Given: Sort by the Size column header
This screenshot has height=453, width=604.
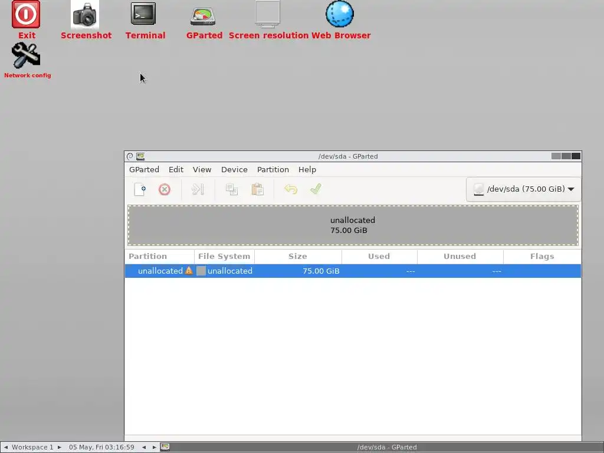Looking at the screenshot, I should (x=298, y=257).
